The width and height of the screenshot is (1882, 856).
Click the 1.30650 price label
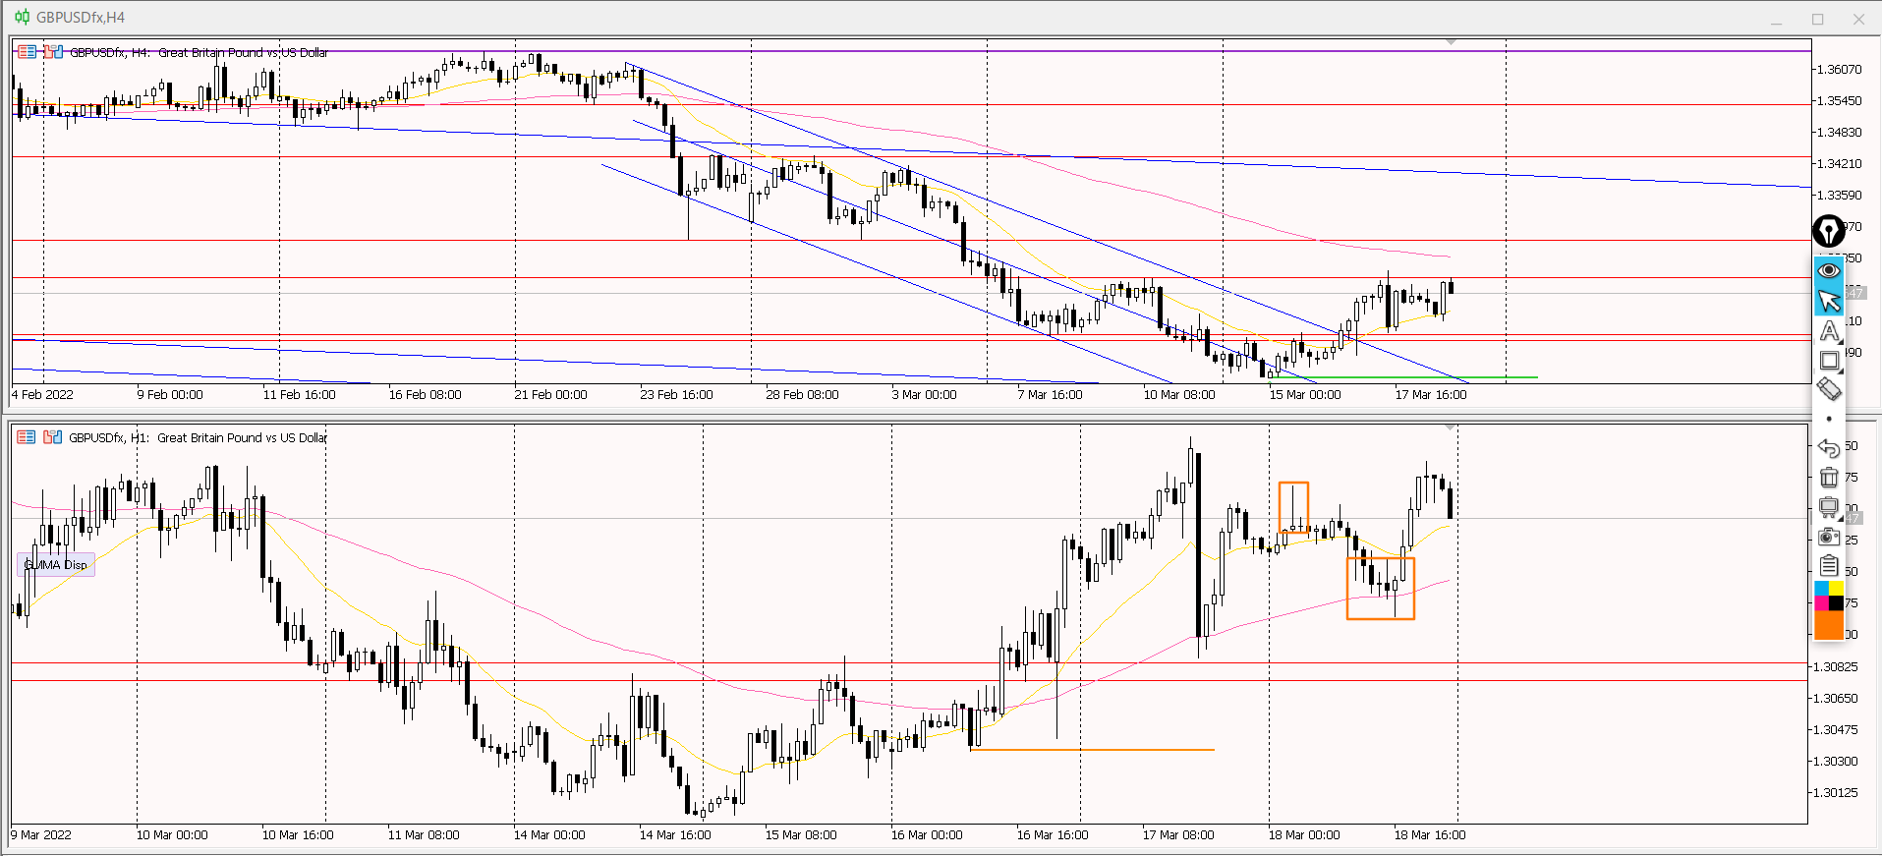(x=1836, y=698)
